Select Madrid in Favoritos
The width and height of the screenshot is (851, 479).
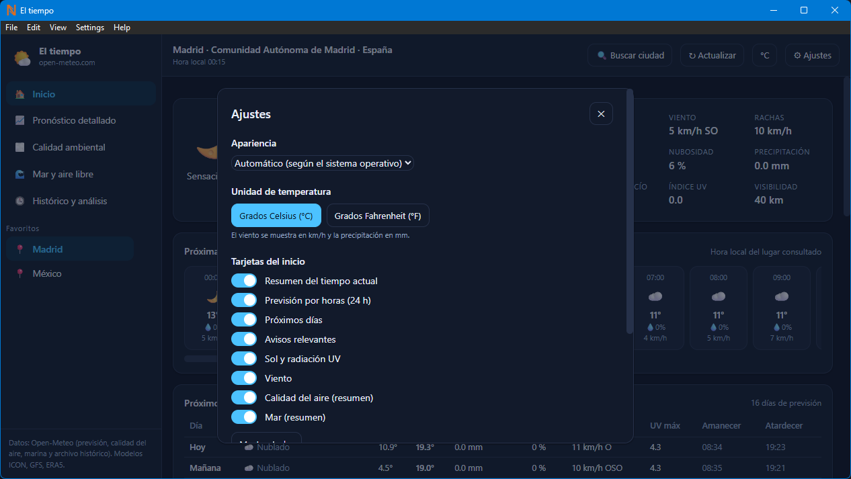pos(71,249)
